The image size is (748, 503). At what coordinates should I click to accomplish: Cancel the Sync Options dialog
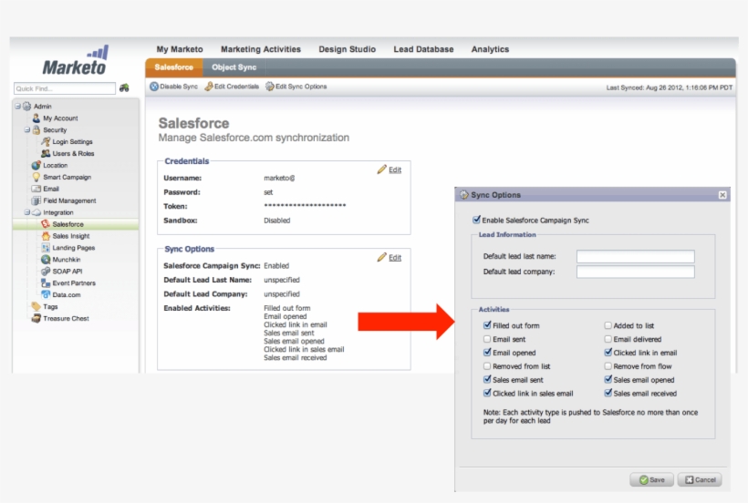pos(700,479)
